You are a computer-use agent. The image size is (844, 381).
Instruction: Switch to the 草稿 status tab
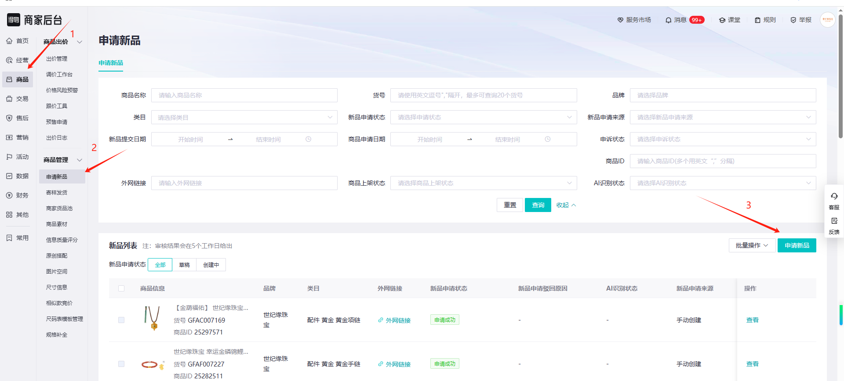184,265
